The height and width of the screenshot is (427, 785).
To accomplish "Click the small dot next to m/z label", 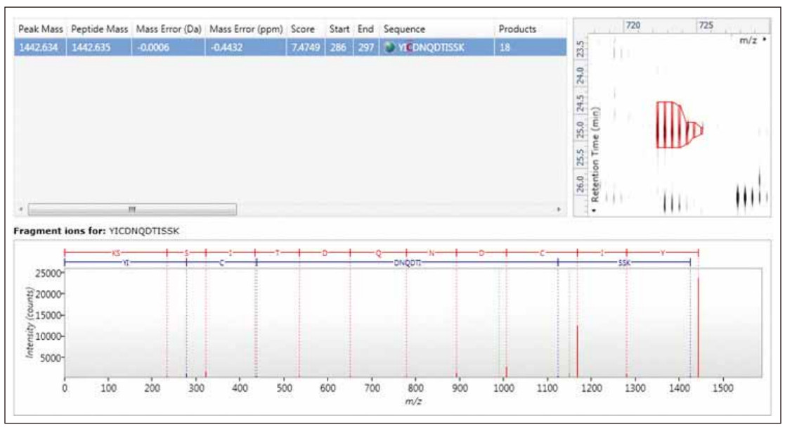I will tap(765, 41).
